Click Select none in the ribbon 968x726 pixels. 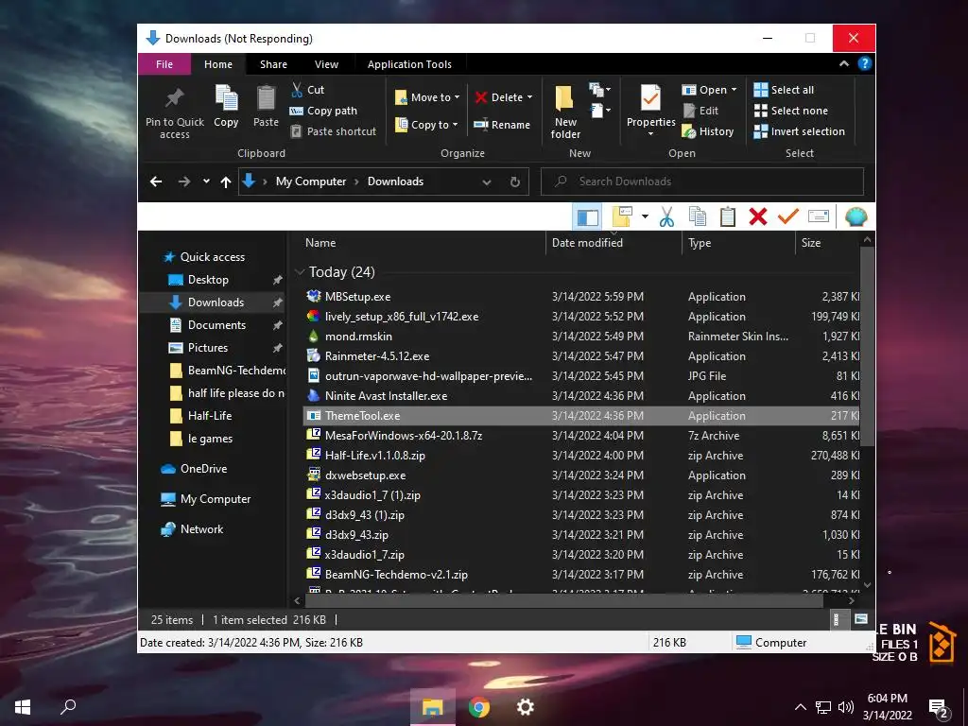click(x=791, y=111)
